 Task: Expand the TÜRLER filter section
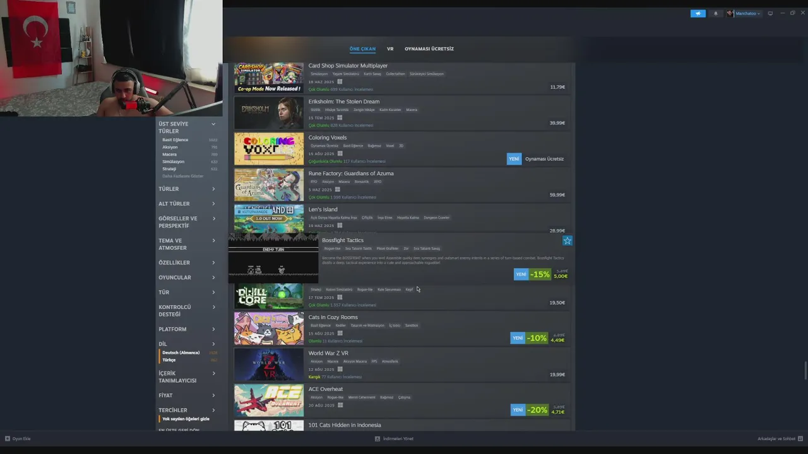[x=187, y=189]
